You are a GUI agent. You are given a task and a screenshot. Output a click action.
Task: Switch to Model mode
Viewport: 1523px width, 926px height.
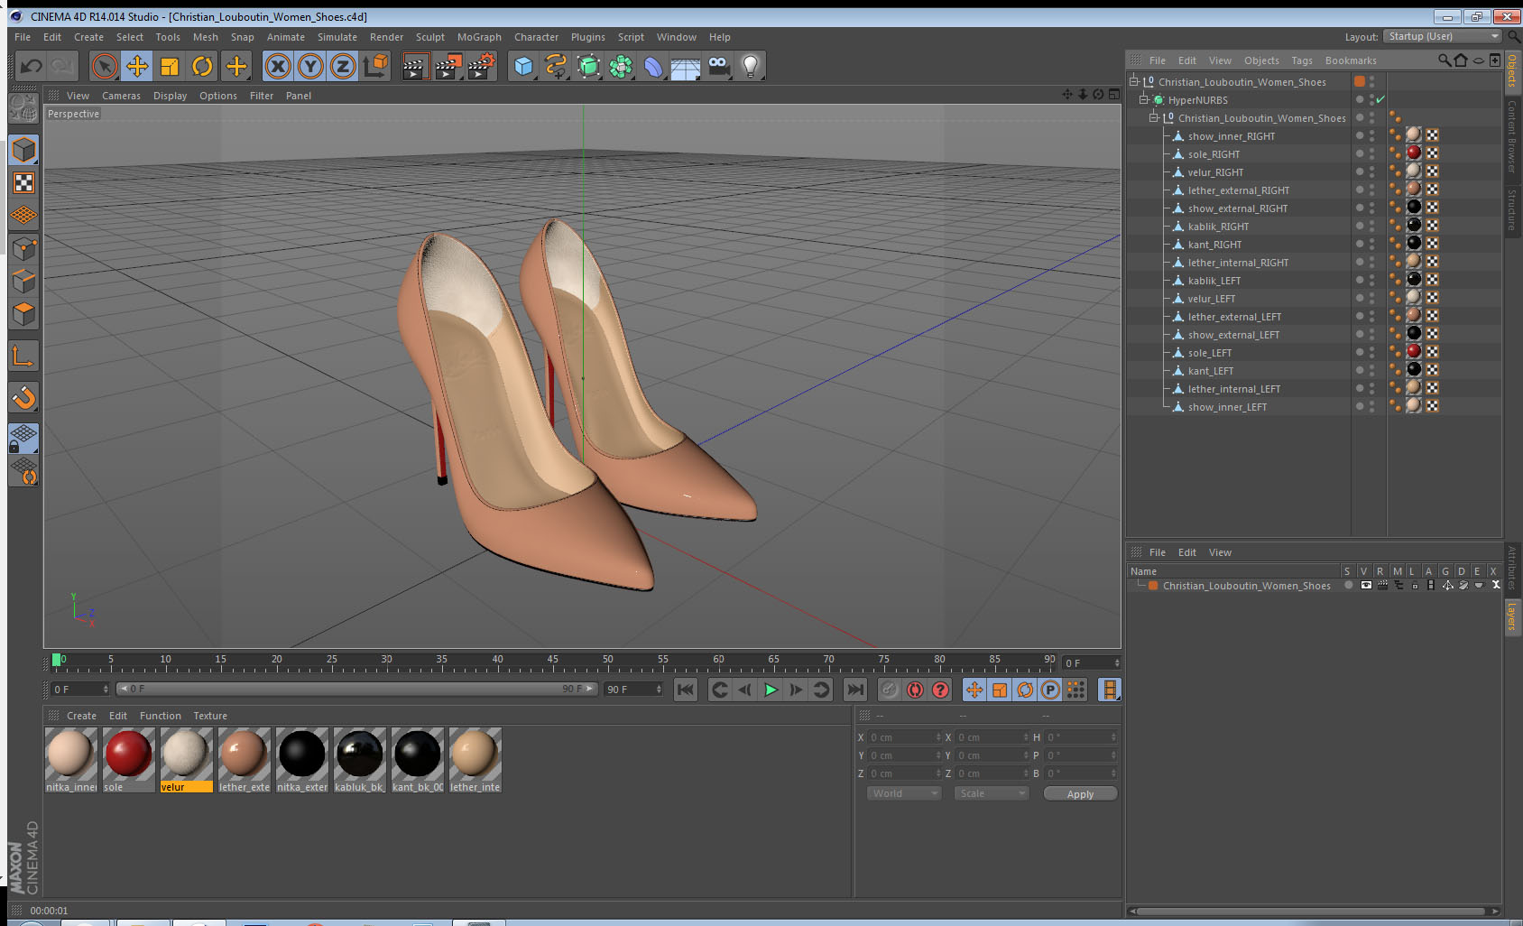(x=23, y=150)
